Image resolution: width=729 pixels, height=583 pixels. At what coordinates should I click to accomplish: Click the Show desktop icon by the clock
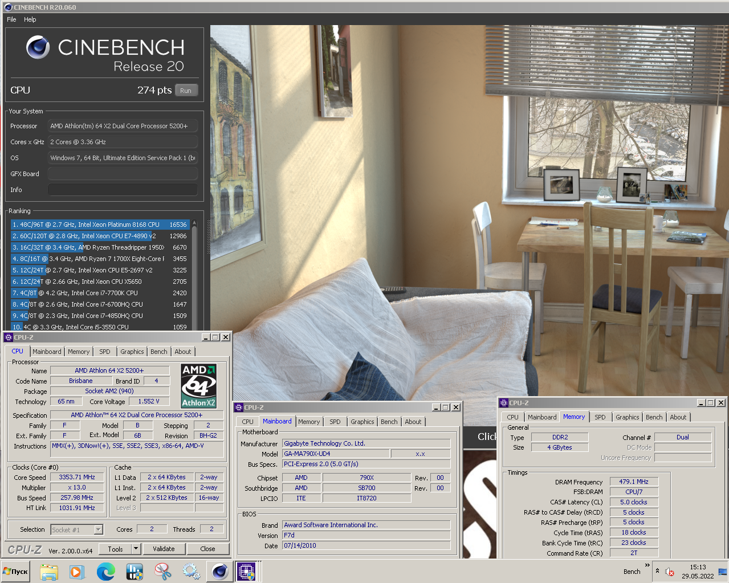[x=722, y=572]
